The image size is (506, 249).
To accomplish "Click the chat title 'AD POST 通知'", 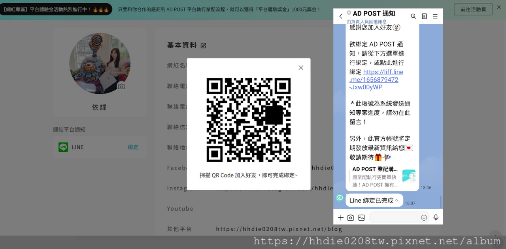I will pyautogui.click(x=374, y=13).
